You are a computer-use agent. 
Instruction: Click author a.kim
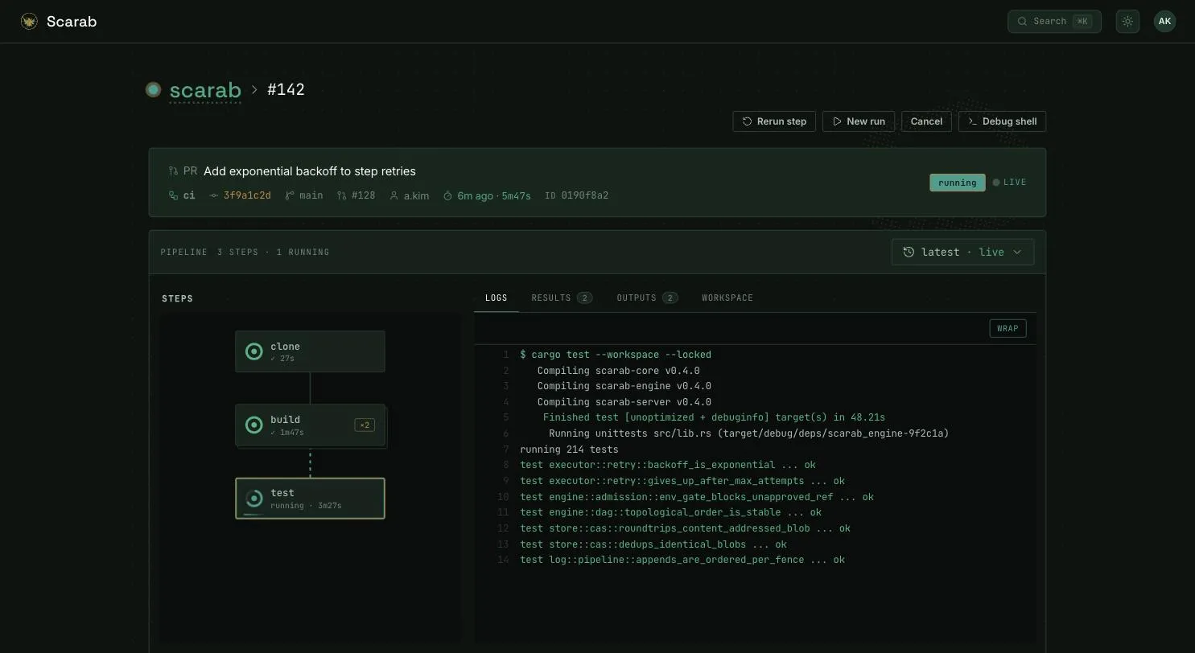coord(416,195)
